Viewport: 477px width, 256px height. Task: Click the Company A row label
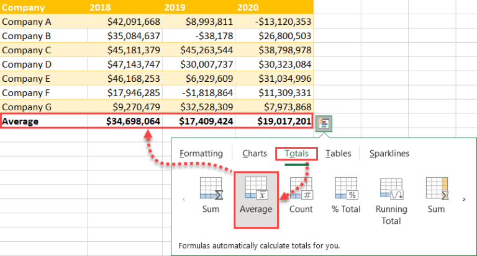pos(44,22)
